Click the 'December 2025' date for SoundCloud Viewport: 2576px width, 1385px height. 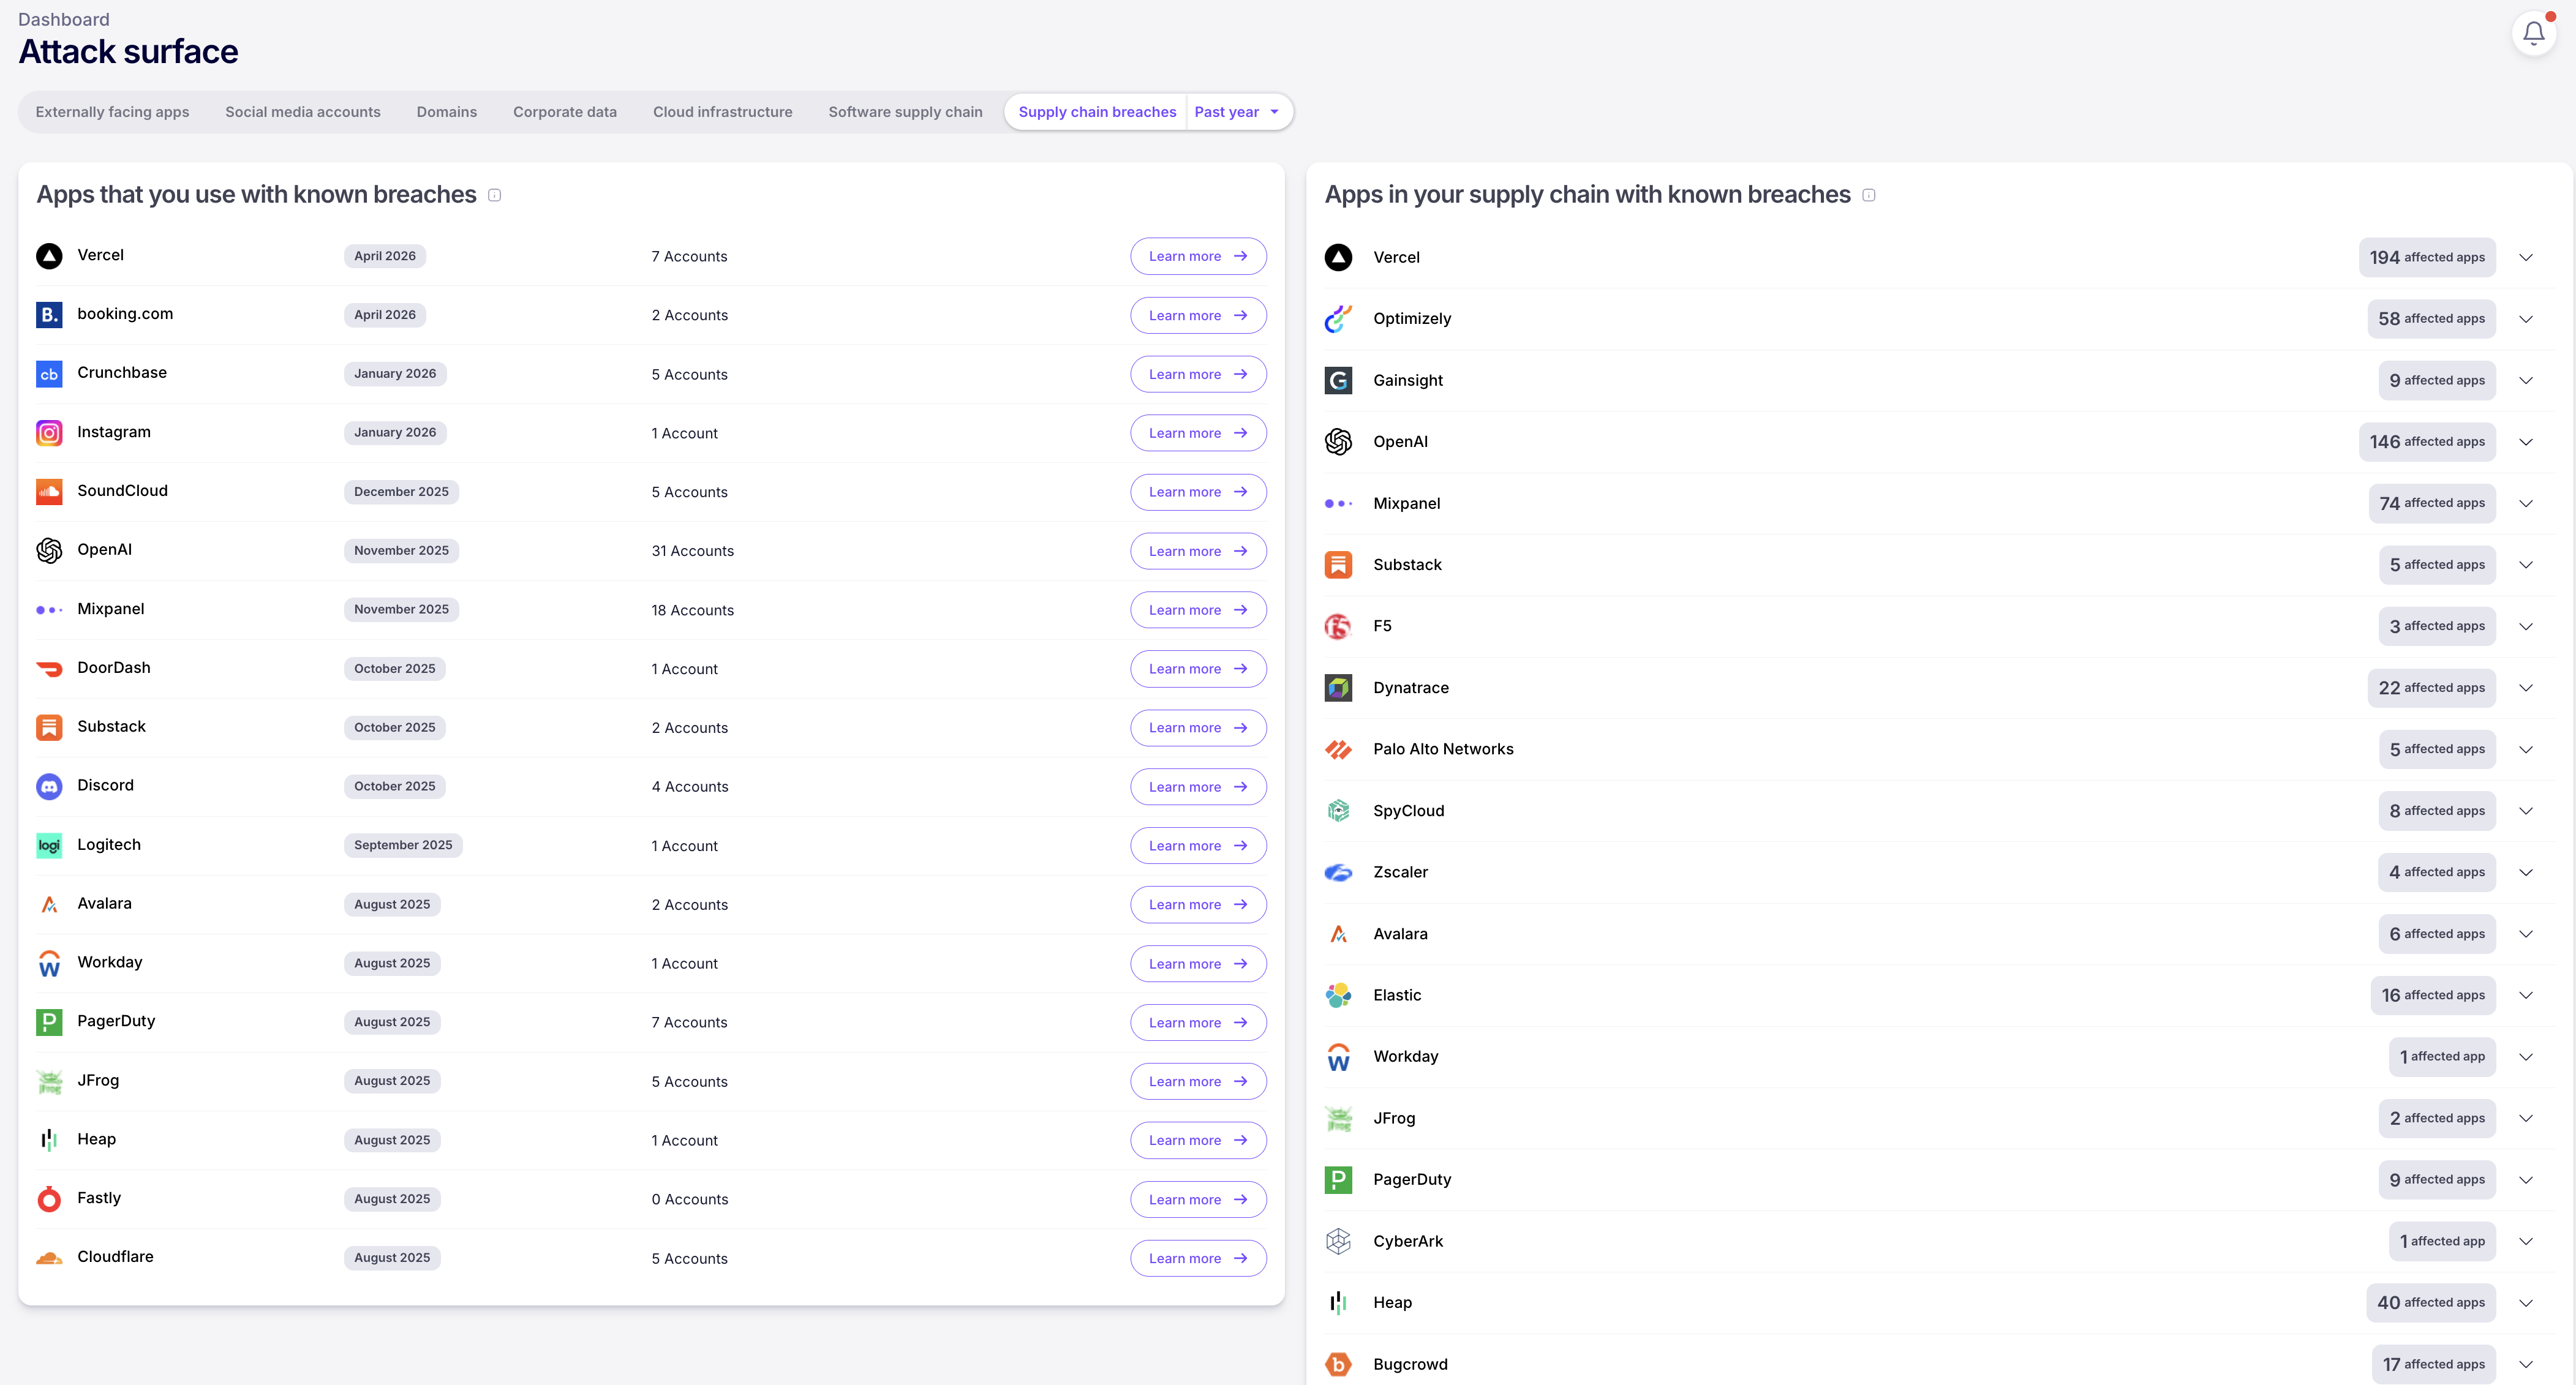click(401, 492)
